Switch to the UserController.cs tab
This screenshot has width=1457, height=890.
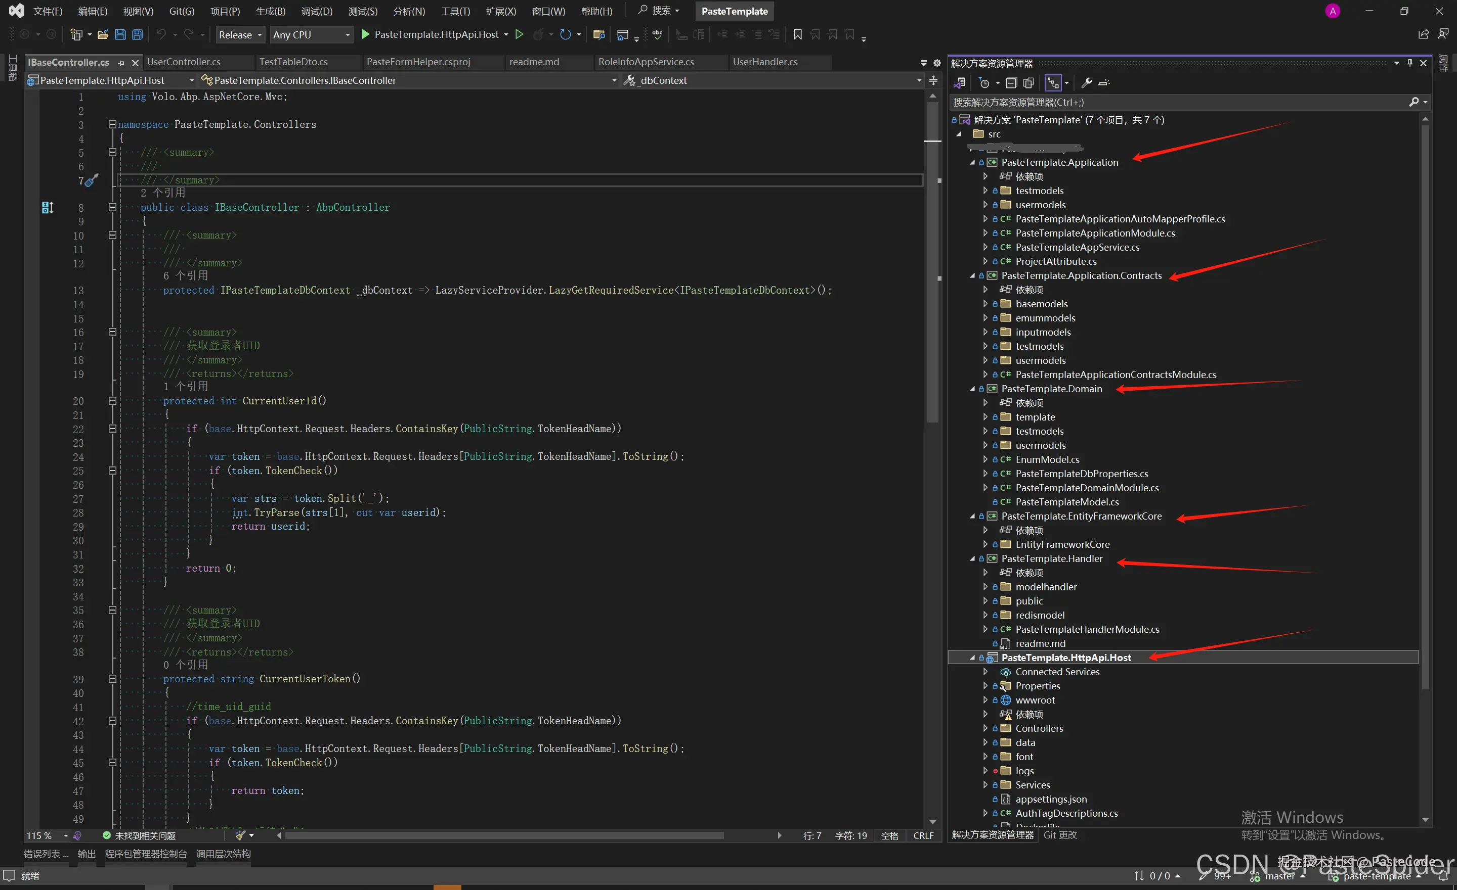coord(184,62)
